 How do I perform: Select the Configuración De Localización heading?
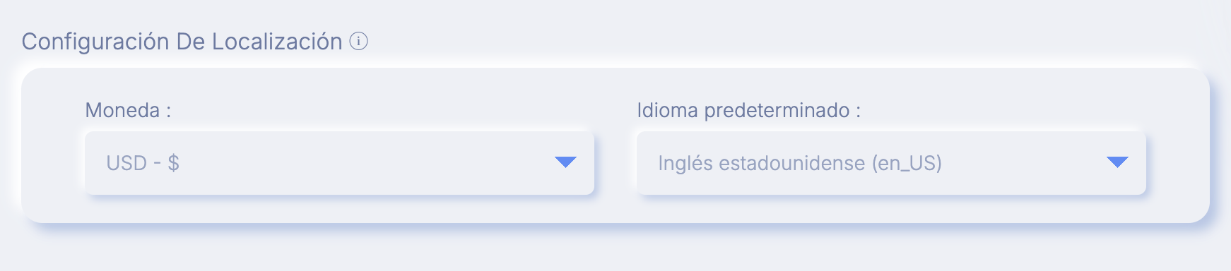pos(182,42)
